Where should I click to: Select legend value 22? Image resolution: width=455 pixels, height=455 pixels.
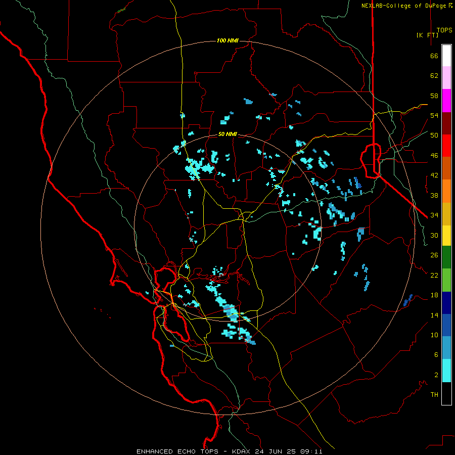(x=434, y=275)
